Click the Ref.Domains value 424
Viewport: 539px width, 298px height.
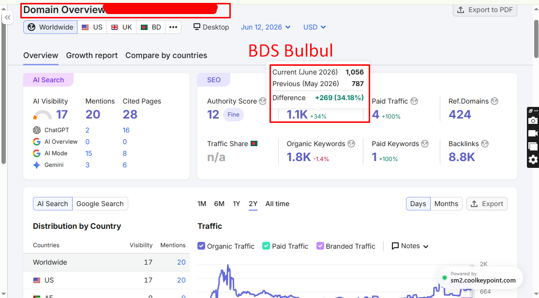pos(460,115)
